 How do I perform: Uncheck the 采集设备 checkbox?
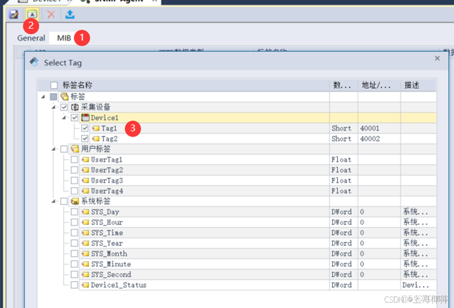tap(64, 107)
